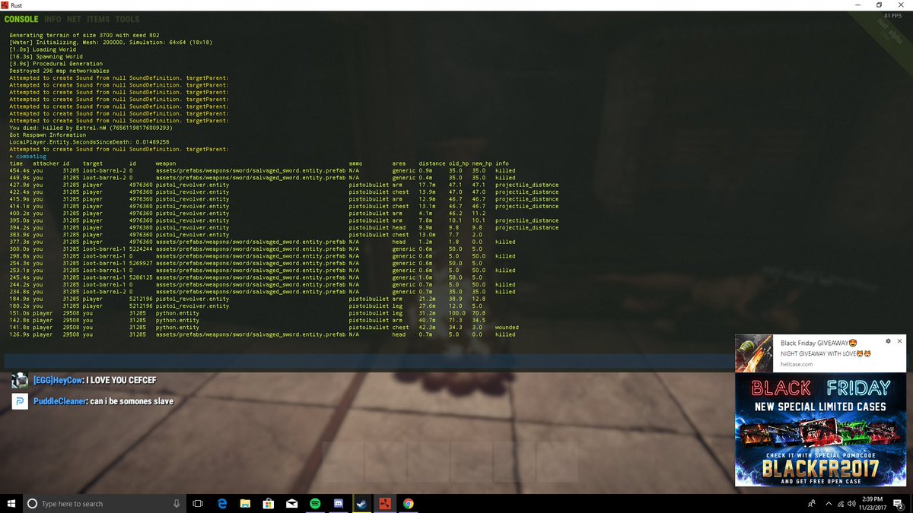The image size is (913, 513).
Task: Click the PuddleCleaner chat username
Action: (x=61, y=401)
